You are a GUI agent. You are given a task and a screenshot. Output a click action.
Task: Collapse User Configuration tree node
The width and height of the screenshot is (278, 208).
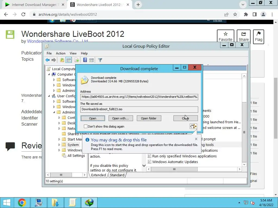(x=49, y=96)
